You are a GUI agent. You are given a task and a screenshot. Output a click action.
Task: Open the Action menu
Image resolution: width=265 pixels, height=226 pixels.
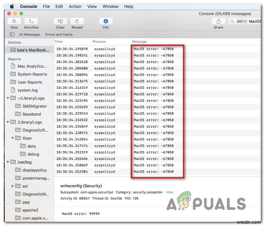point(75,7)
